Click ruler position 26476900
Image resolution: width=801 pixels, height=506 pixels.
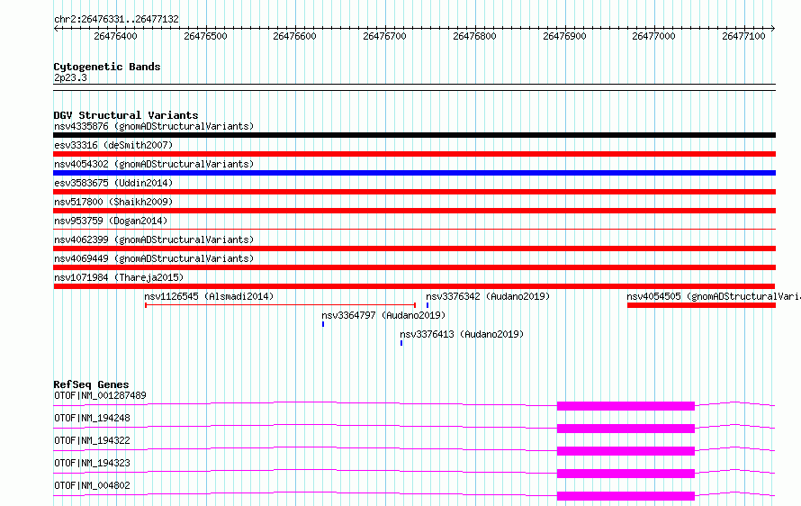tap(564, 36)
